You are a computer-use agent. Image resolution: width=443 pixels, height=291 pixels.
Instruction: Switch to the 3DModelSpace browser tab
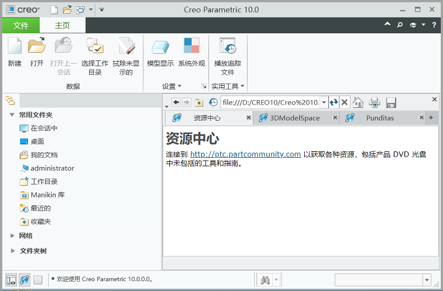(294, 118)
